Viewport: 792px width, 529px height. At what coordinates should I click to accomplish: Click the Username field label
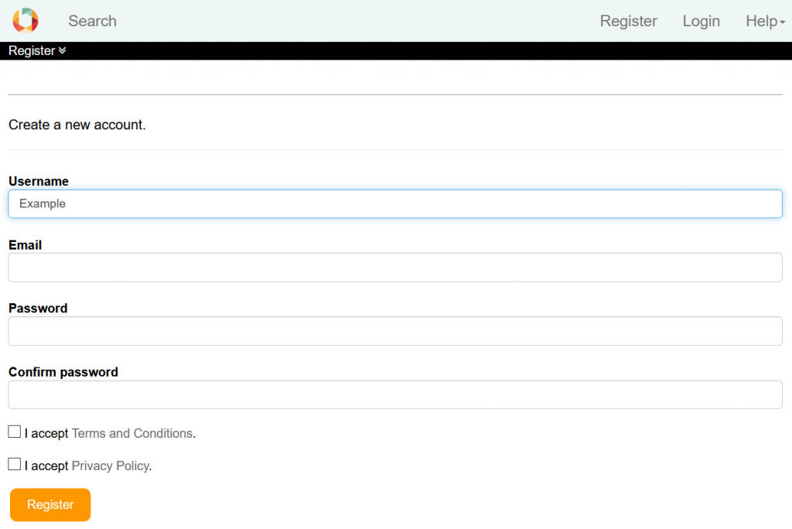click(x=39, y=181)
